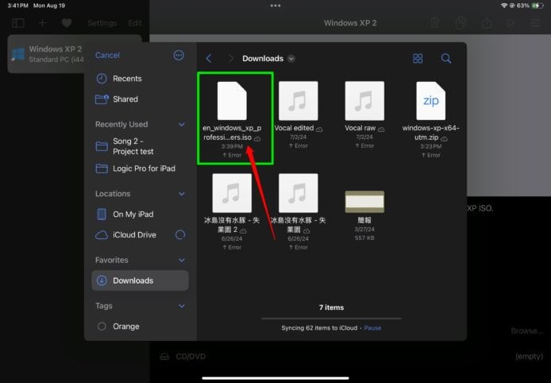Select the Orange tag
The image size is (551, 383).
click(x=125, y=327)
